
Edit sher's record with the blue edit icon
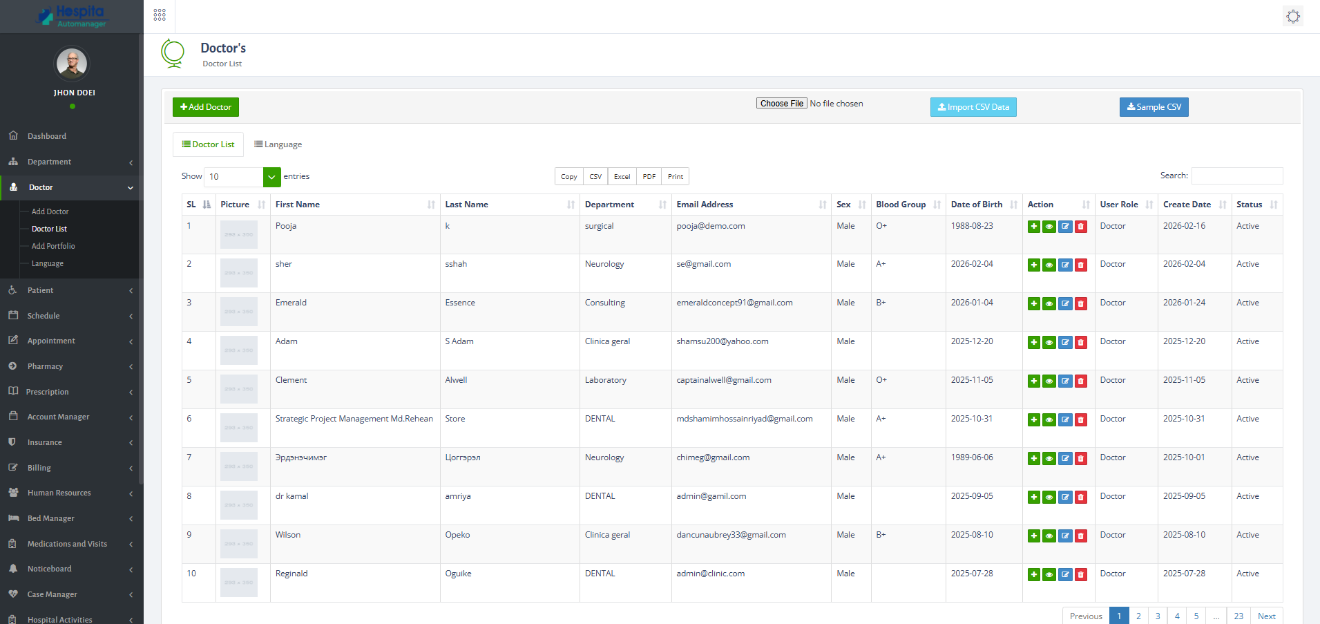[x=1065, y=265]
